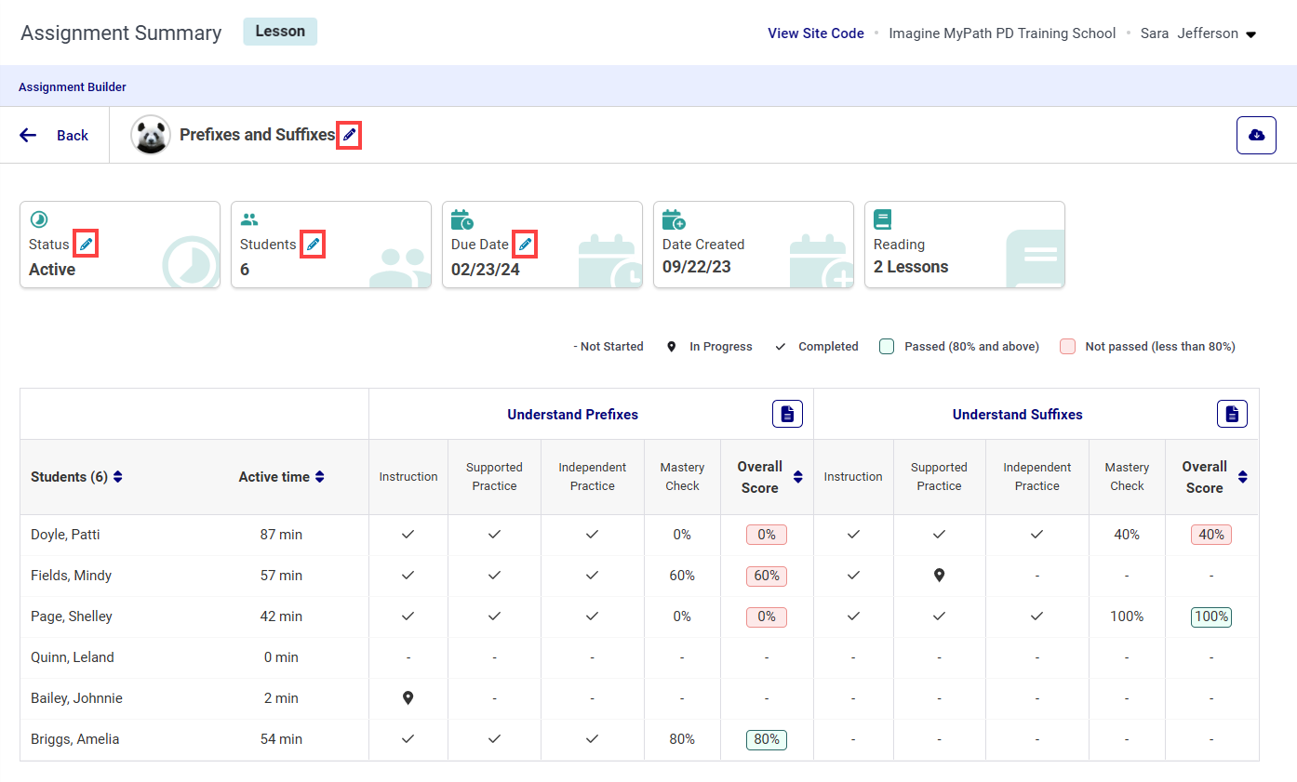Edit the Students list with pencil icon

tap(313, 245)
